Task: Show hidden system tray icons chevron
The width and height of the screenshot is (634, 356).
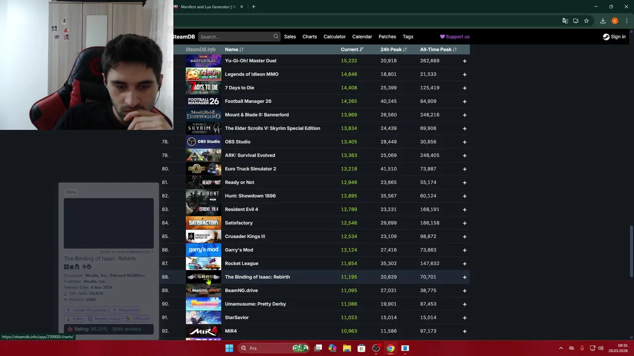Action: [x=561, y=348]
